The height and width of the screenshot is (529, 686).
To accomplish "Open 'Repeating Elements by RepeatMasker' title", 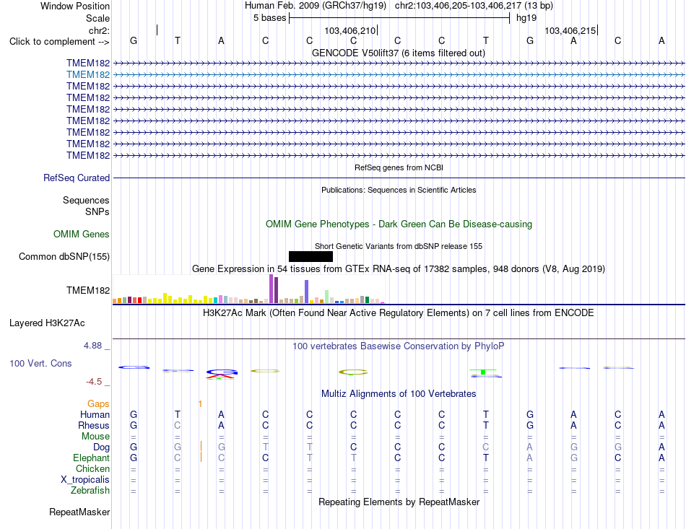I will tap(399, 502).
